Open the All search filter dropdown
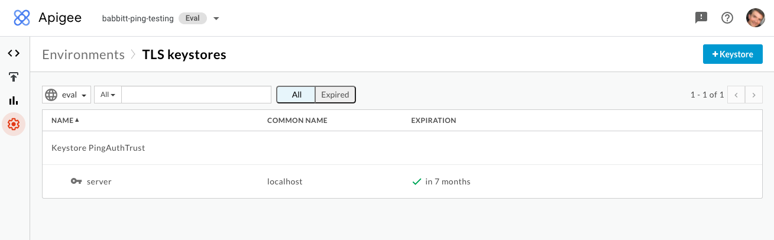774x240 pixels. coord(108,95)
